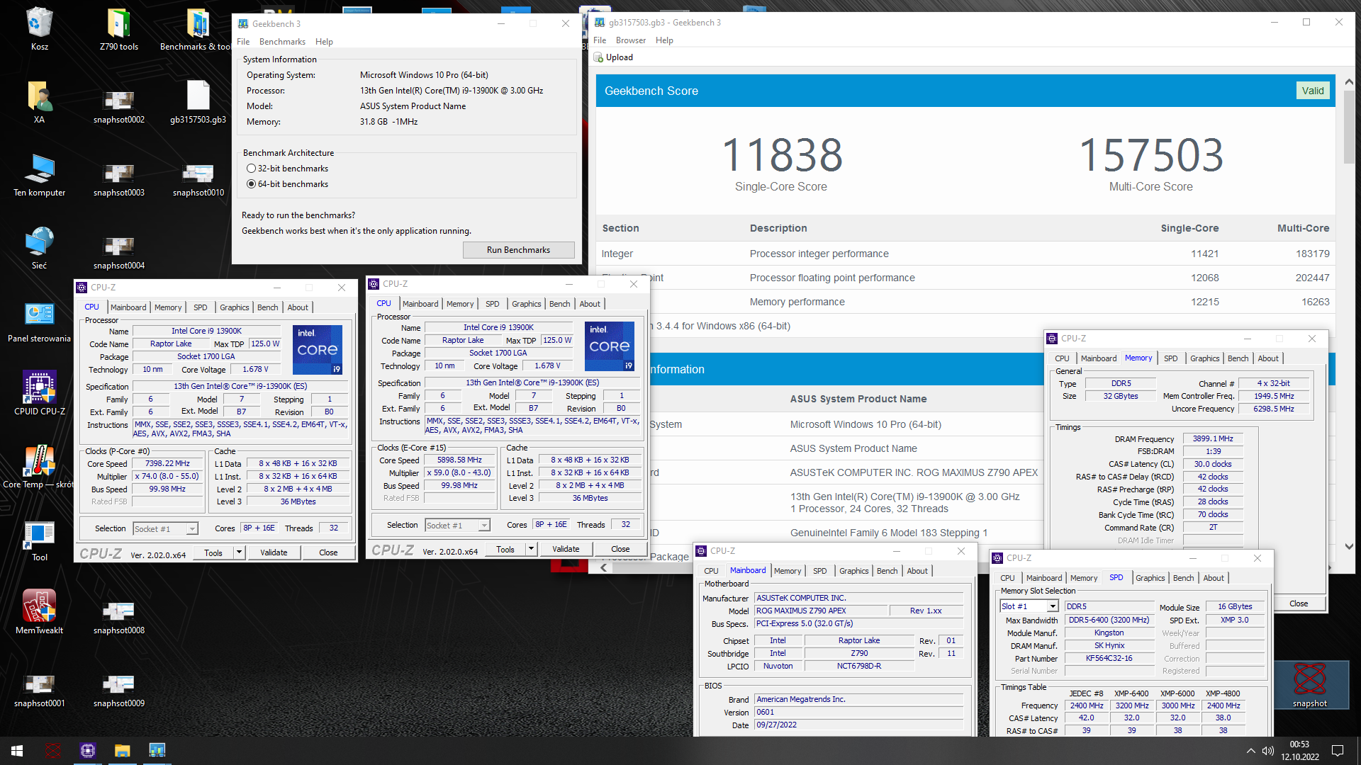Launch the CPUID CPU-Z desktop shortcut
Viewport: 1361px width, 765px height.
coord(39,393)
